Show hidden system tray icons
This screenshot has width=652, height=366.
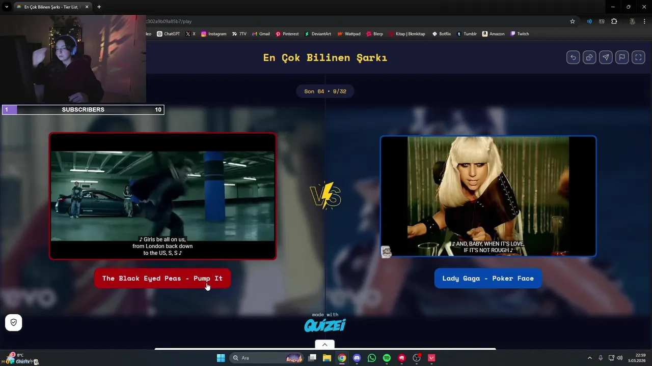(590, 358)
